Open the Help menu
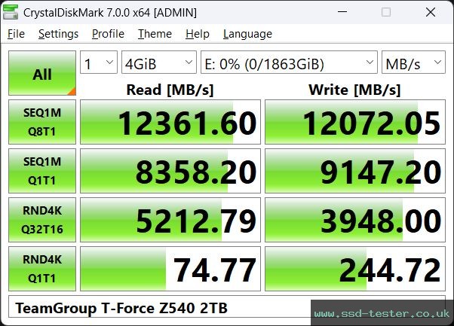The image size is (454, 326). click(198, 34)
